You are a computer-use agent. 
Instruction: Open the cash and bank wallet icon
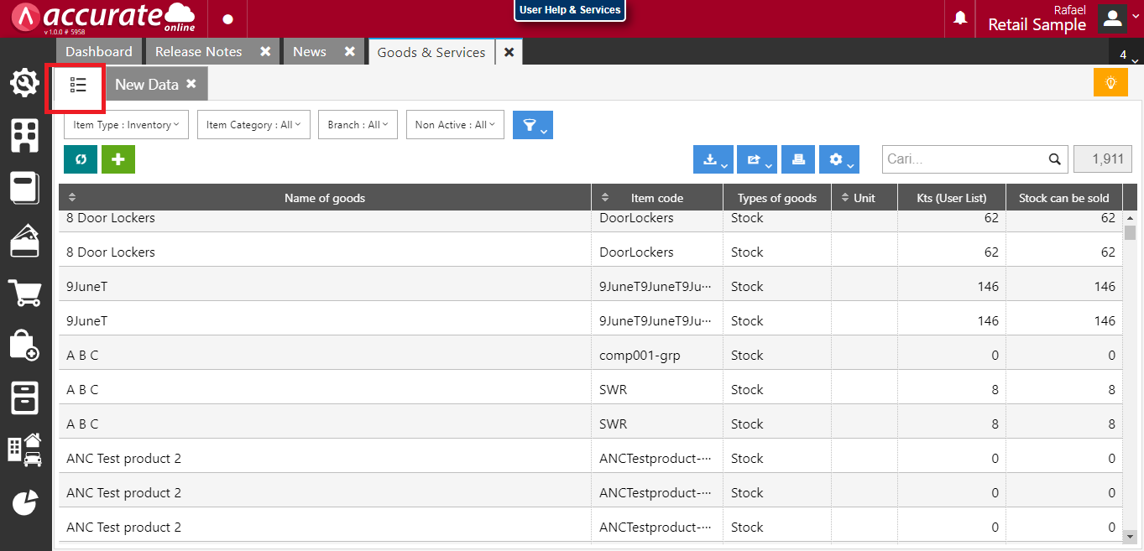point(25,241)
